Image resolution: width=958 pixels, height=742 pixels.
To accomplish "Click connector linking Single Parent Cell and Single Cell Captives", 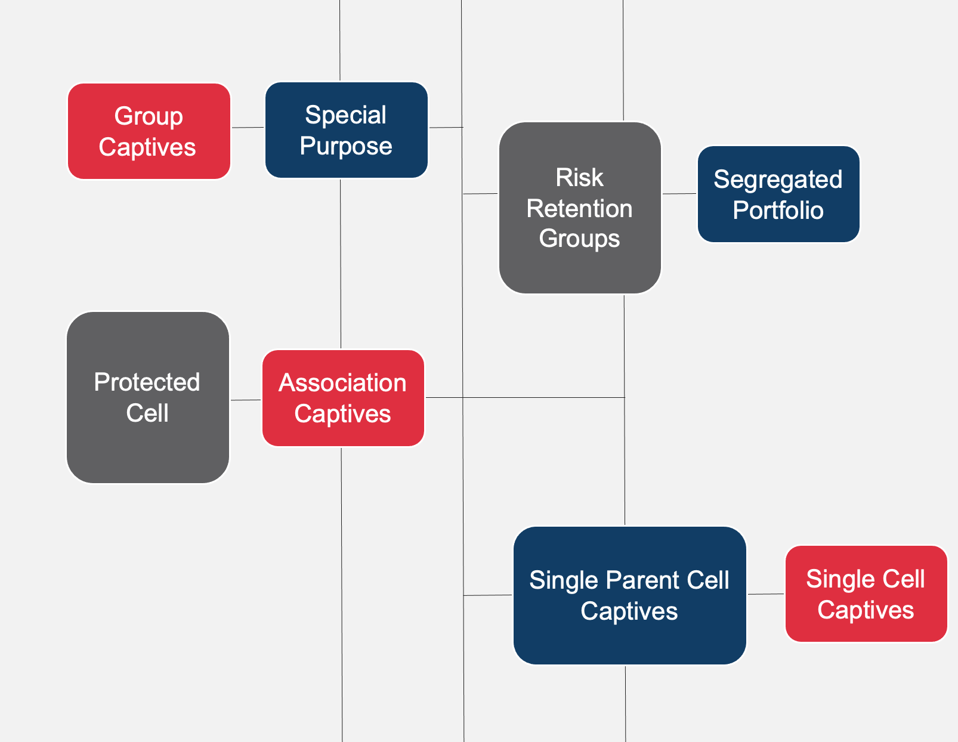I will pyautogui.click(x=765, y=594).
